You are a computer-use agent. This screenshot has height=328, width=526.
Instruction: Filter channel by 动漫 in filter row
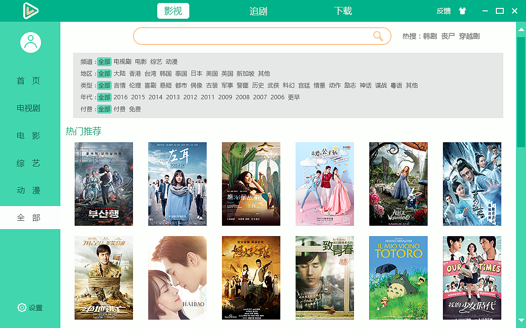pyautogui.click(x=172, y=62)
